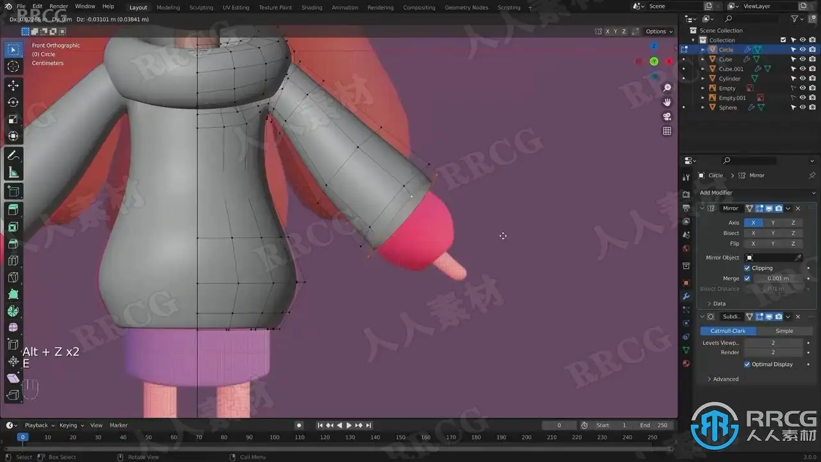Select the Add Cube tool
The height and width of the screenshot is (462, 821).
pos(13,191)
